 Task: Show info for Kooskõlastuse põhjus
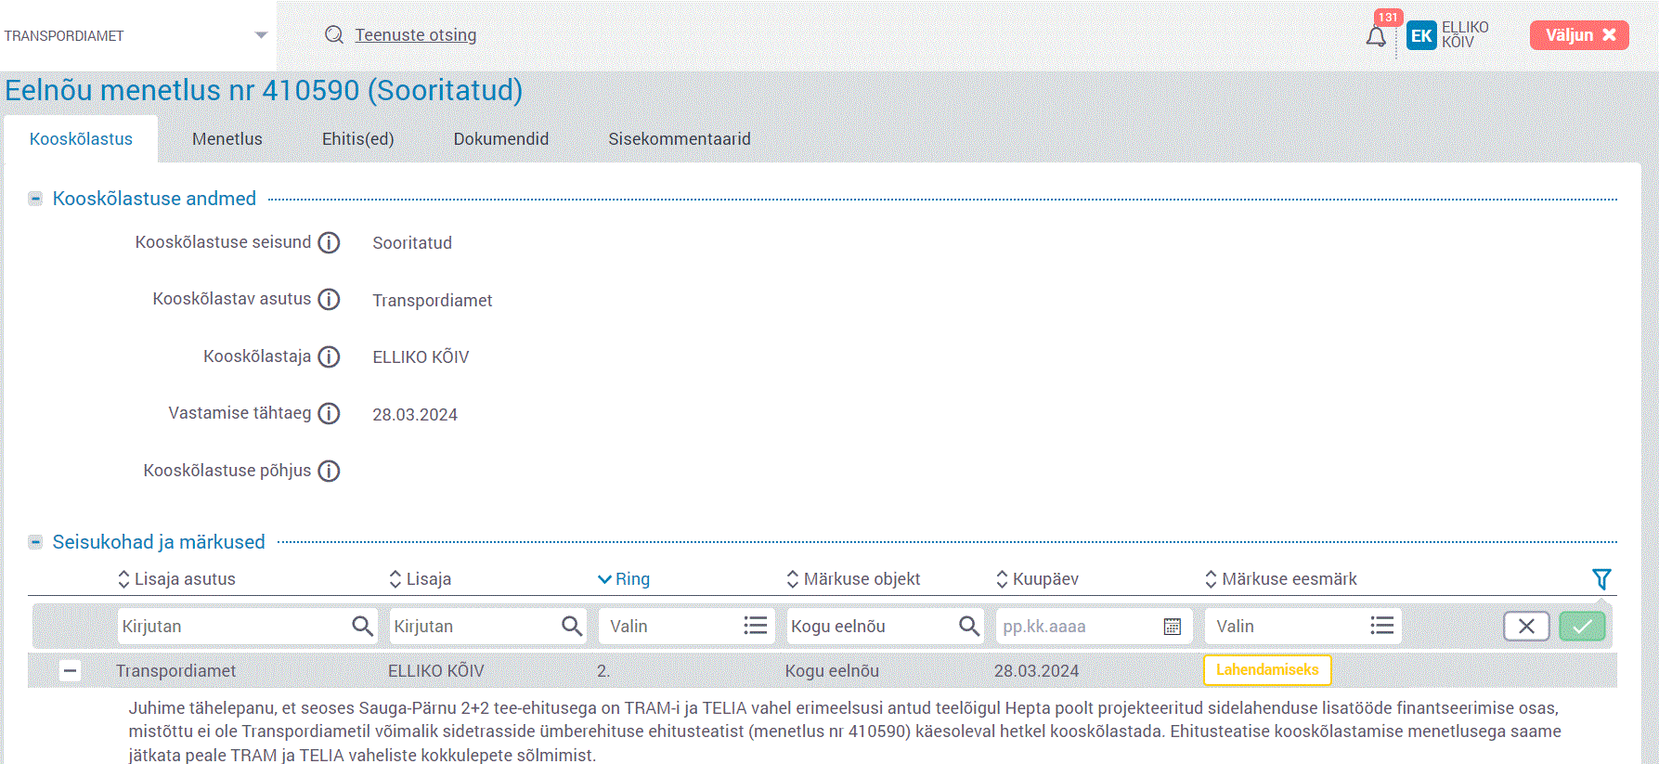[x=329, y=471]
